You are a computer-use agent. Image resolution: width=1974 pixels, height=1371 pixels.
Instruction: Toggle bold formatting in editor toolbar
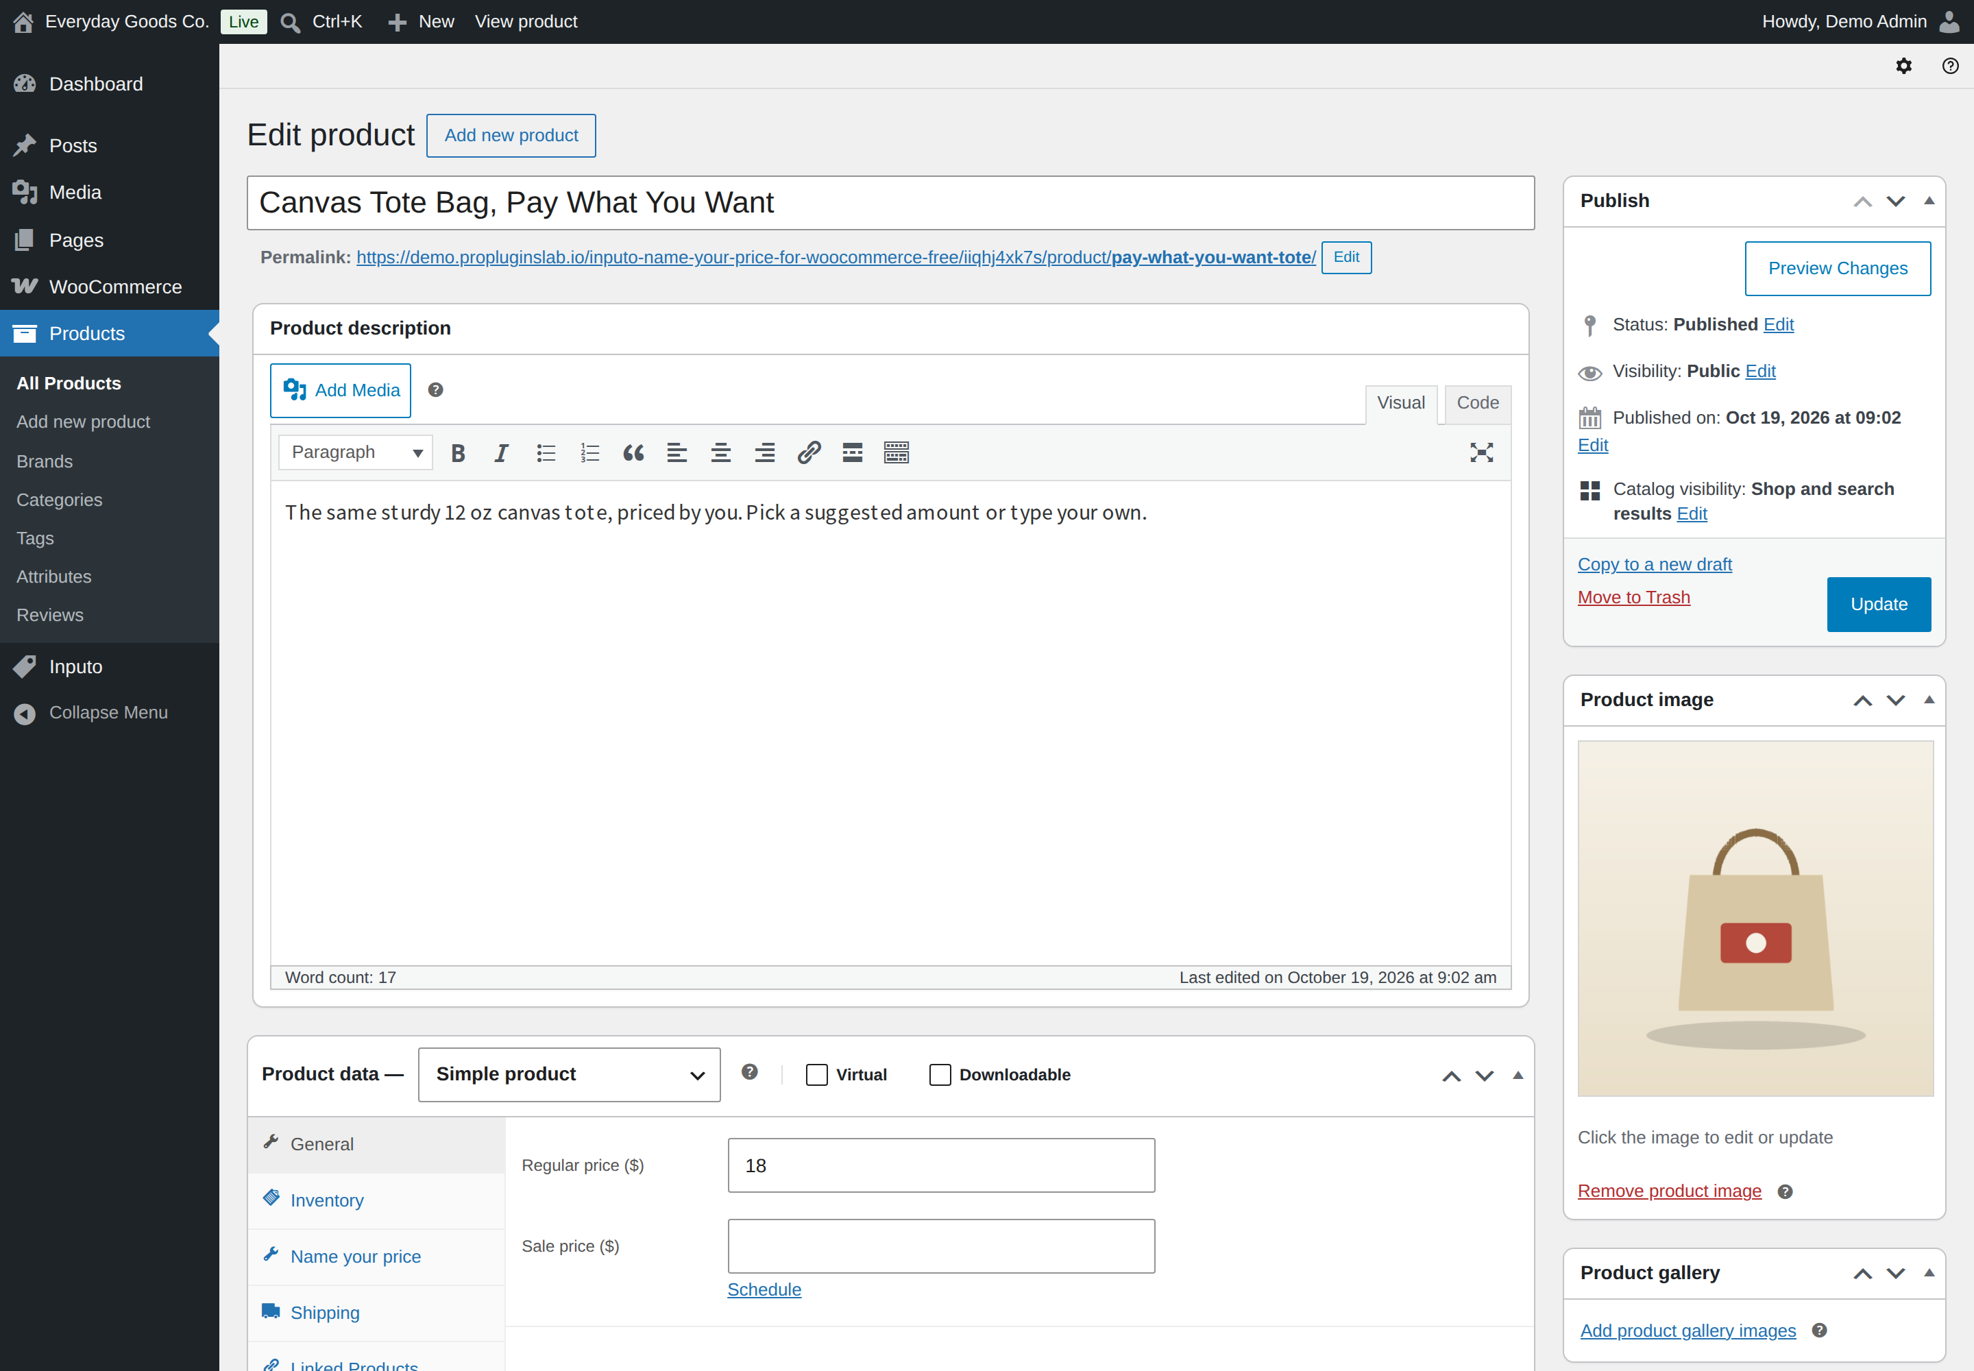pos(458,452)
